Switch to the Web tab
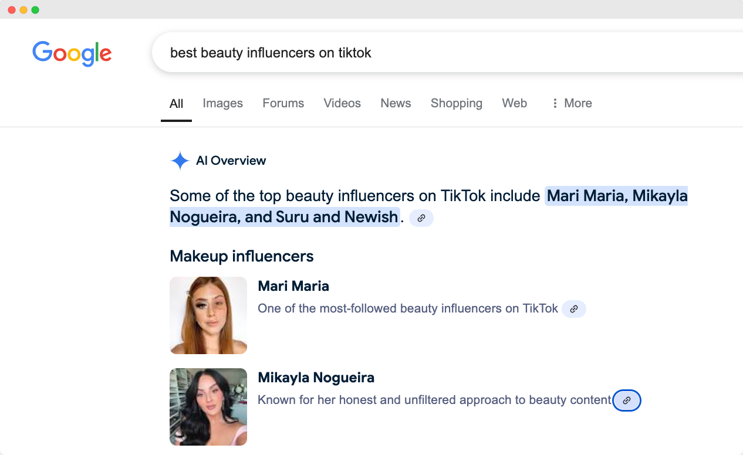The height and width of the screenshot is (455, 743). (x=514, y=103)
